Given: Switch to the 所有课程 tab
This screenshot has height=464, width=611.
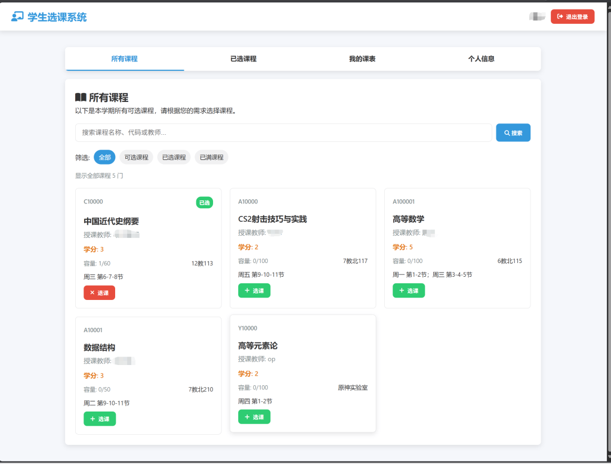Looking at the screenshot, I should tap(124, 59).
